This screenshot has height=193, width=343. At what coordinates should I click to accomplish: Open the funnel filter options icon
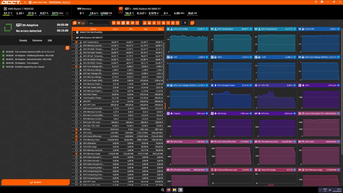tap(185, 23)
